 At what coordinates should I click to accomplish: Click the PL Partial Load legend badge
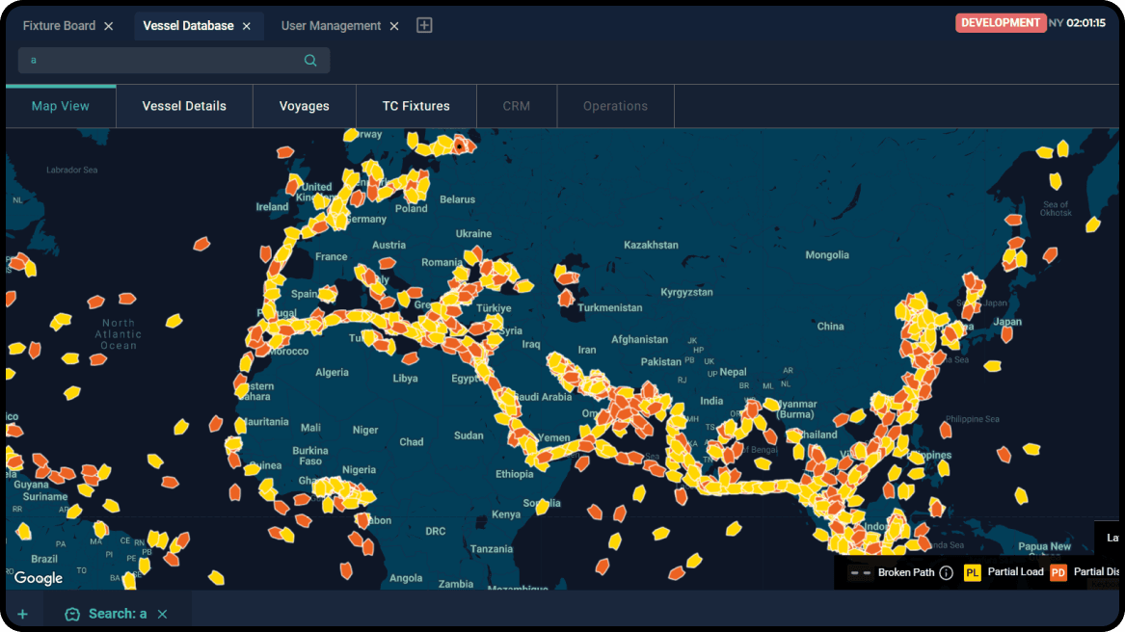pyautogui.click(x=972, y=572)
